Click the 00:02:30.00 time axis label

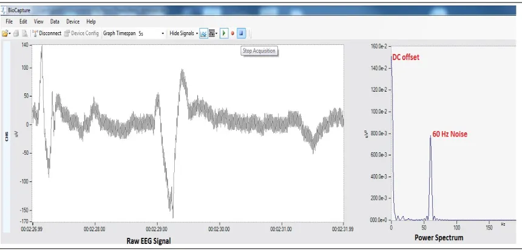tap(219, 229)
